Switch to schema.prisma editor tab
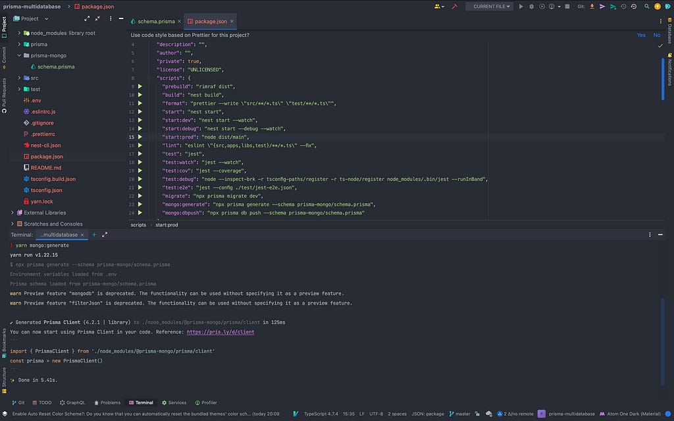 pyautogui.click(x=156, y=21)
